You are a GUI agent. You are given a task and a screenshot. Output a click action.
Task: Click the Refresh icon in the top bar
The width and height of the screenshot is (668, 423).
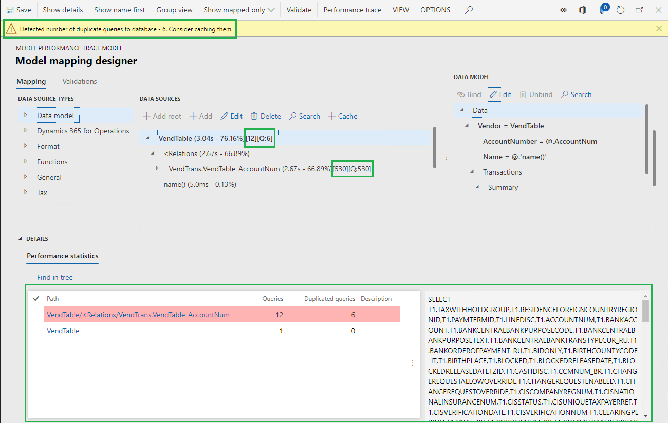[620, 10]
